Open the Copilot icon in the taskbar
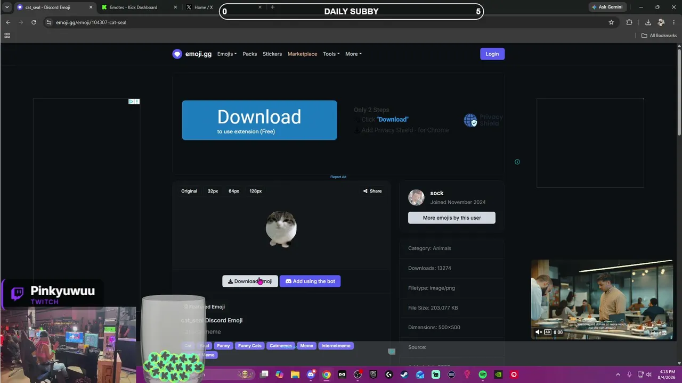682x383 pixels. click(x=280, y=374)
